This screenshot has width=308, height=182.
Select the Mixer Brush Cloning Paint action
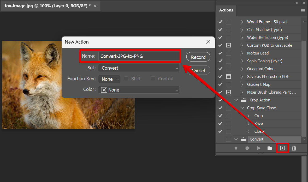271,92
